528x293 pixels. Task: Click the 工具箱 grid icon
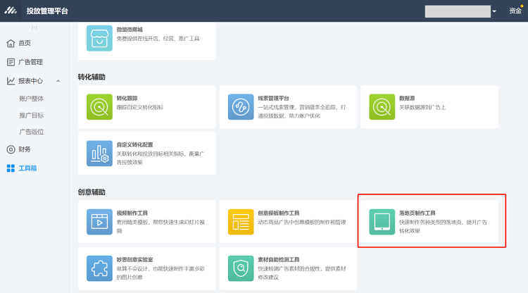11,168
